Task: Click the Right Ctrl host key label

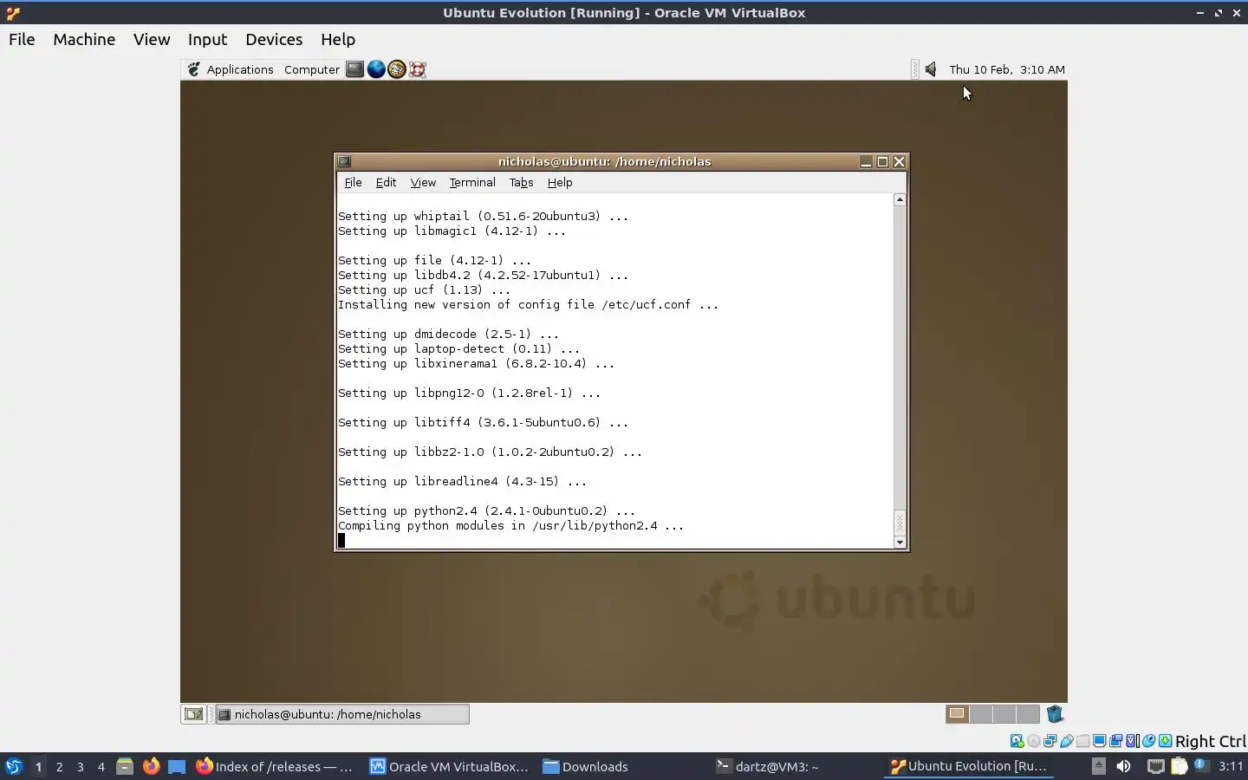Action: pos(1211,741)
